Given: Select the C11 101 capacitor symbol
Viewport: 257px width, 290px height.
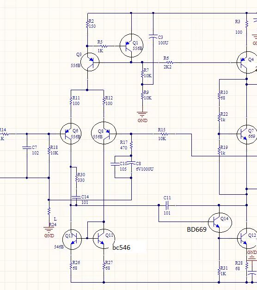Looking at the screenshot, I should [x=167, y=205].
